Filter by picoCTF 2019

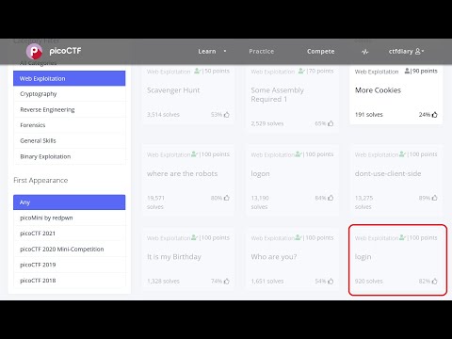pos(69,265)
